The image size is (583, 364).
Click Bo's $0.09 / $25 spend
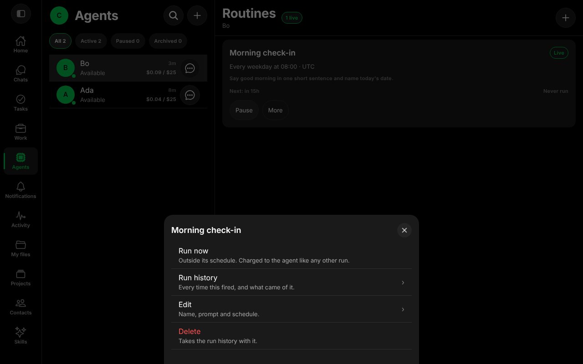[161, 72]
